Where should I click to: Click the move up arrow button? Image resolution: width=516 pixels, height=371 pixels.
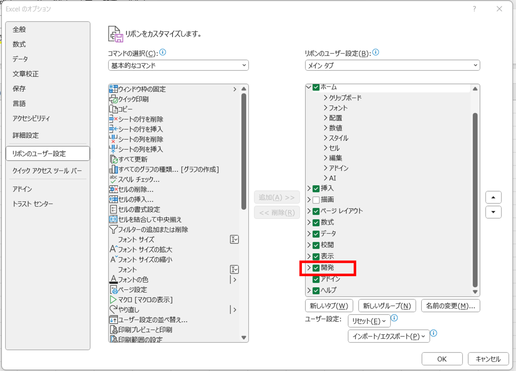[x=493, y=197]
